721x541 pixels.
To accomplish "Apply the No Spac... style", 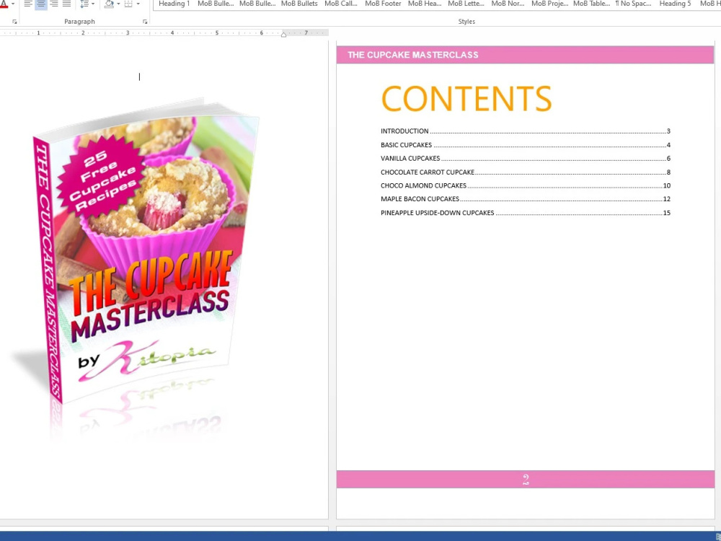I will pos(633,4).
